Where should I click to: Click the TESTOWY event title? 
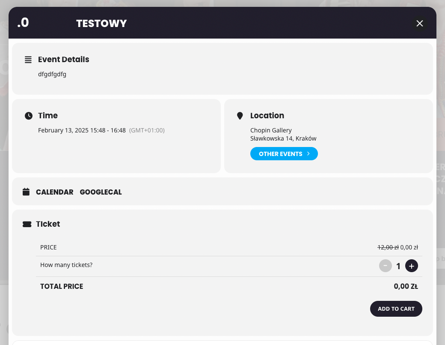click(101, 24)
